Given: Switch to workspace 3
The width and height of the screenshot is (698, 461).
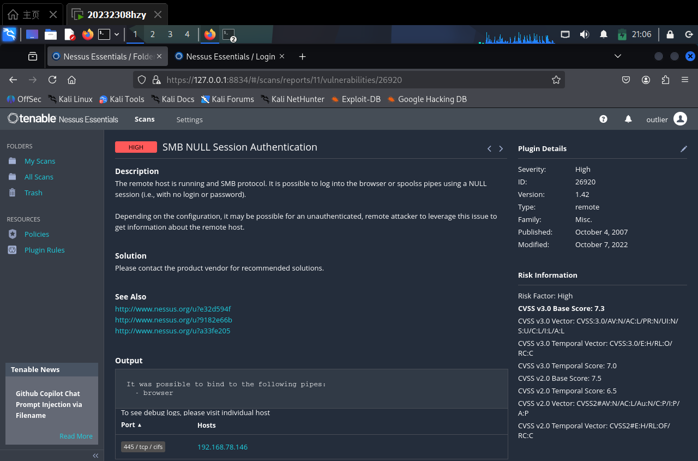Looking at the screenshot, I should (170, 34).
